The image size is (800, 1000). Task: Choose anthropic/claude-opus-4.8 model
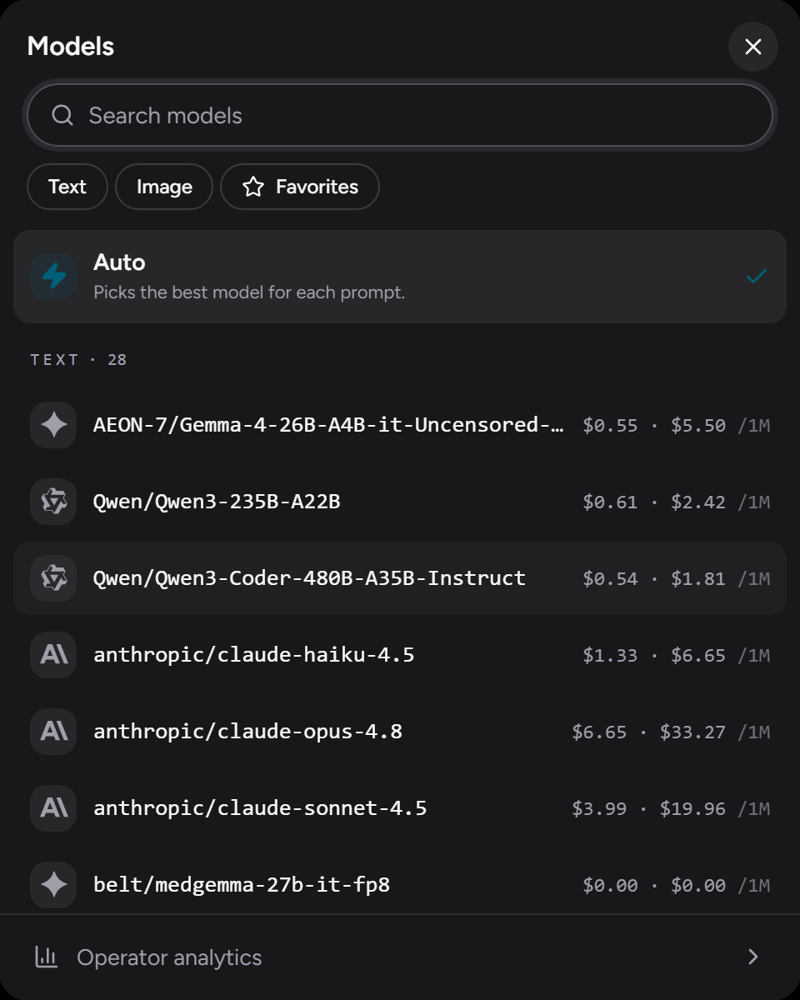tap(400, 732)
